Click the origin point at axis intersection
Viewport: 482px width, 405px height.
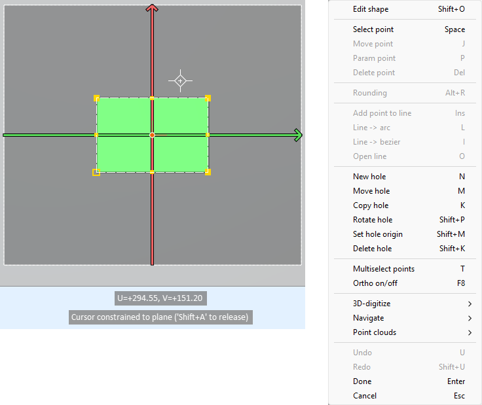click(x=152, y=135)
